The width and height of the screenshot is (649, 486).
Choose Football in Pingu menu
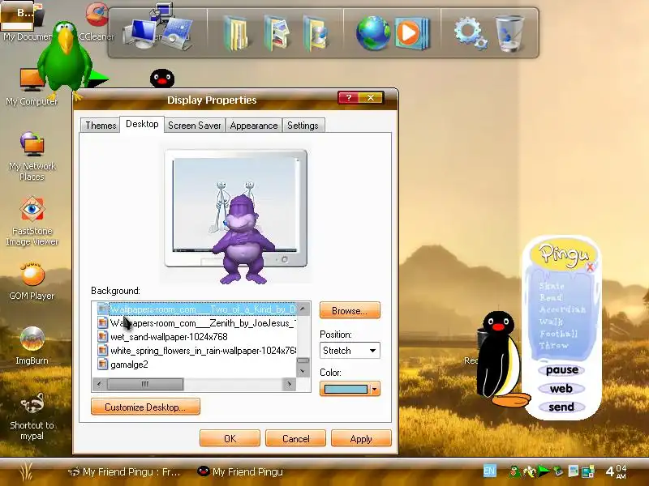[558, 333]
